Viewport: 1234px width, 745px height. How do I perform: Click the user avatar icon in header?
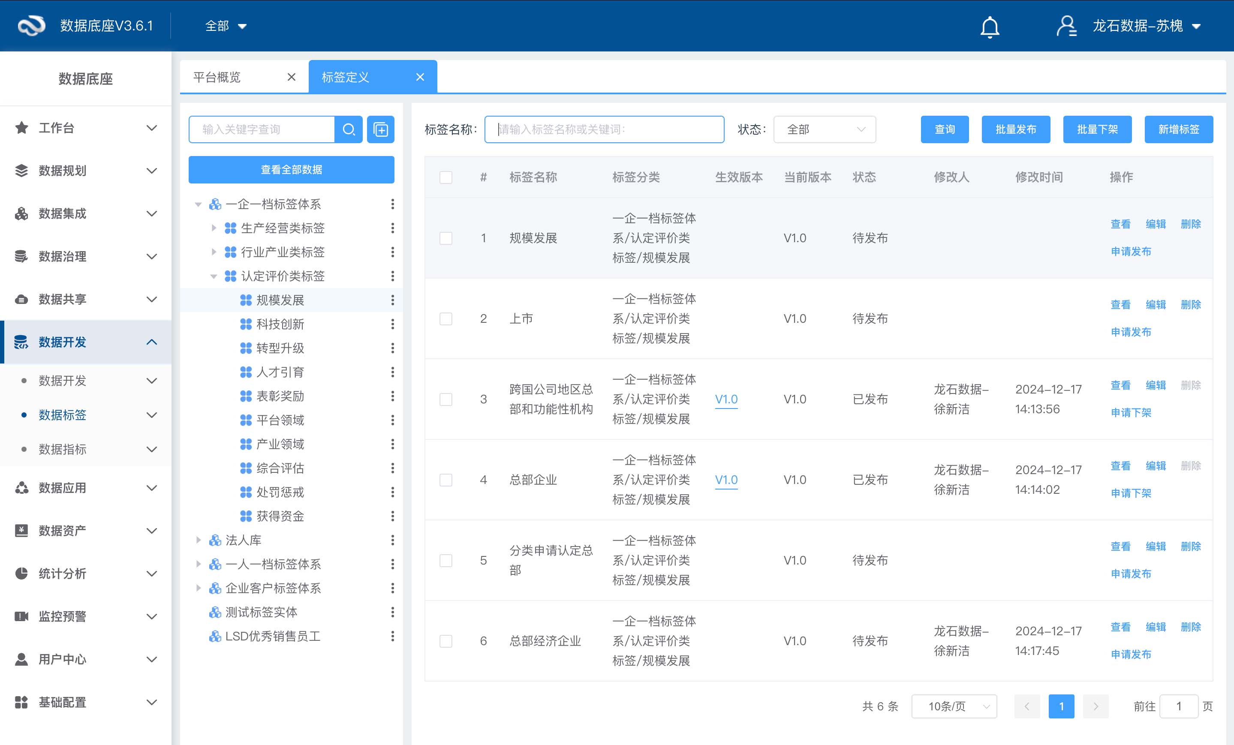[1066, 26]
